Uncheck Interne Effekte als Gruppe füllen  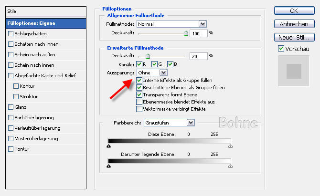(x=139, y=81)
